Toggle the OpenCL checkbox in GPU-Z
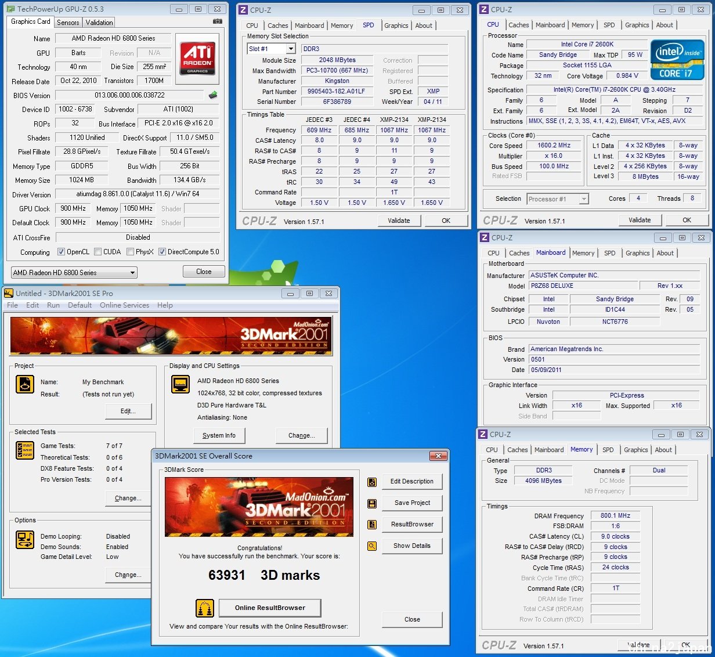 coord(61,252)
